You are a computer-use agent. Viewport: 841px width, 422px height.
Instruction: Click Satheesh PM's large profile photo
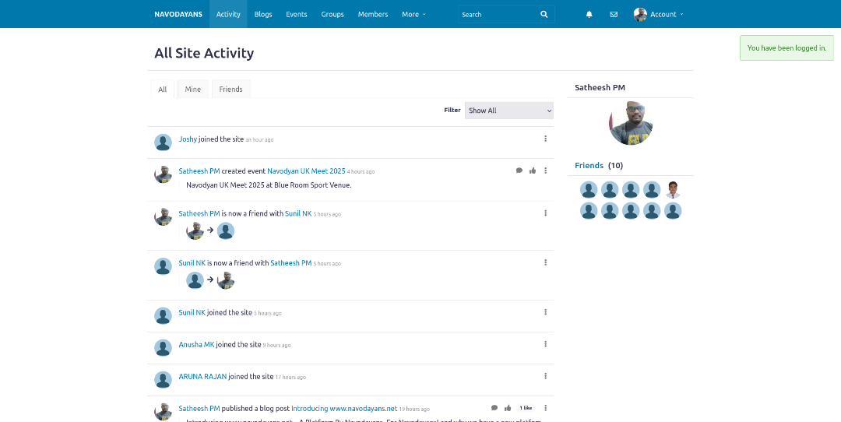[x=630, y=123]
